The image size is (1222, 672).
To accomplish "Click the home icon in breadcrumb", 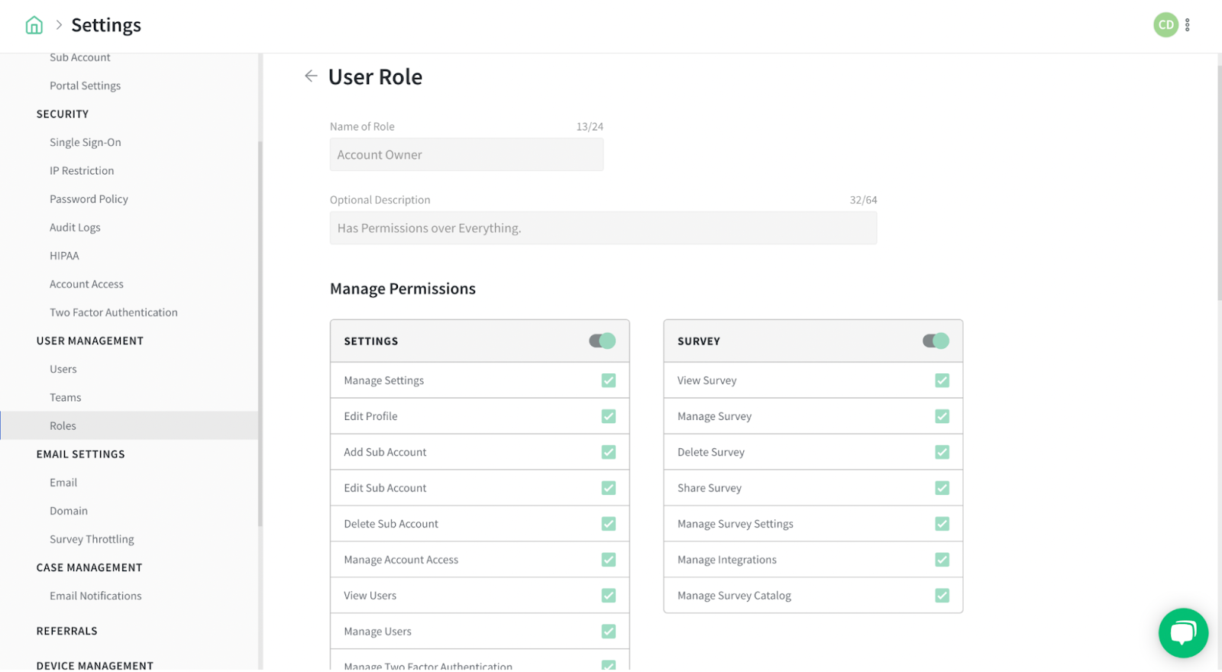I will point(34,25).
